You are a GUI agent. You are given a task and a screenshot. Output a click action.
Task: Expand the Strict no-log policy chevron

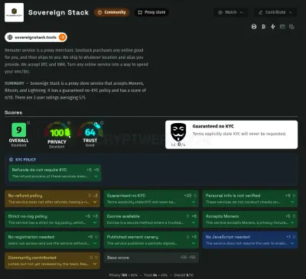point(95,222)
